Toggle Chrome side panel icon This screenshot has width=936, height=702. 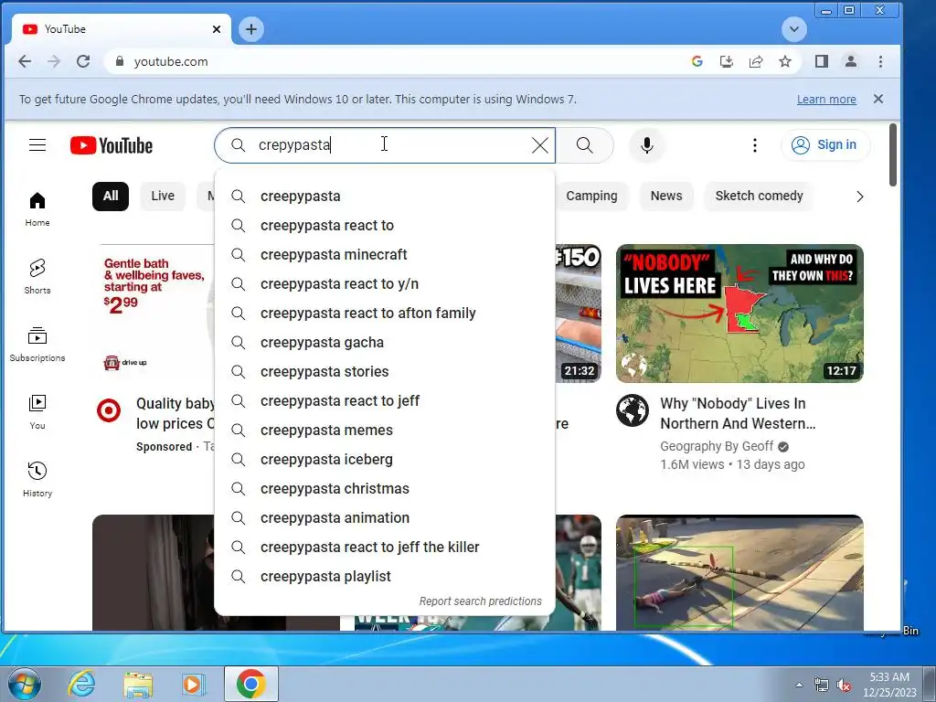[822, 61]
